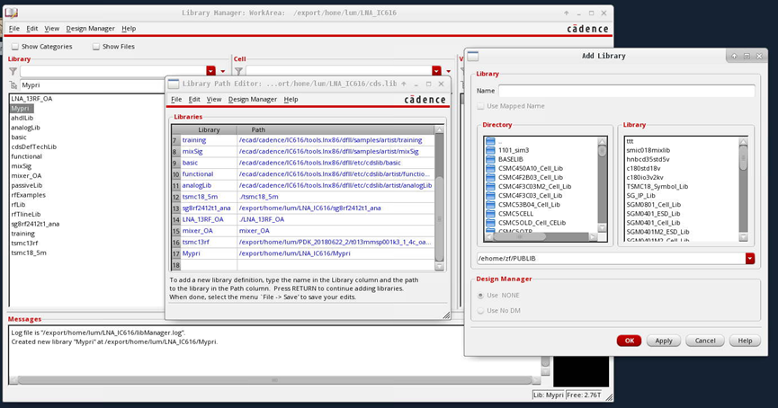Click the Cell filter funnel icon
The image size is (778, 408).
pos(239,71)
